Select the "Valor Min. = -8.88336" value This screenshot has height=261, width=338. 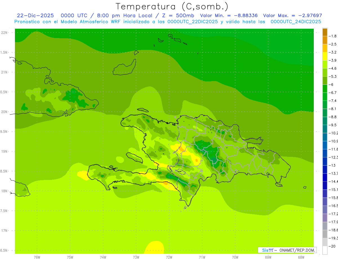point(228,15)
